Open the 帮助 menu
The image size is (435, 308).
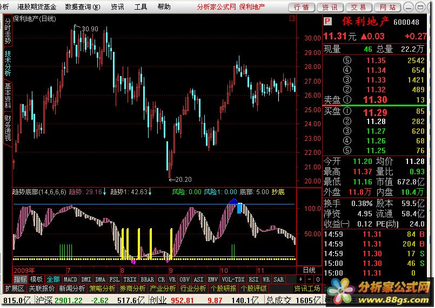[164, 7]
